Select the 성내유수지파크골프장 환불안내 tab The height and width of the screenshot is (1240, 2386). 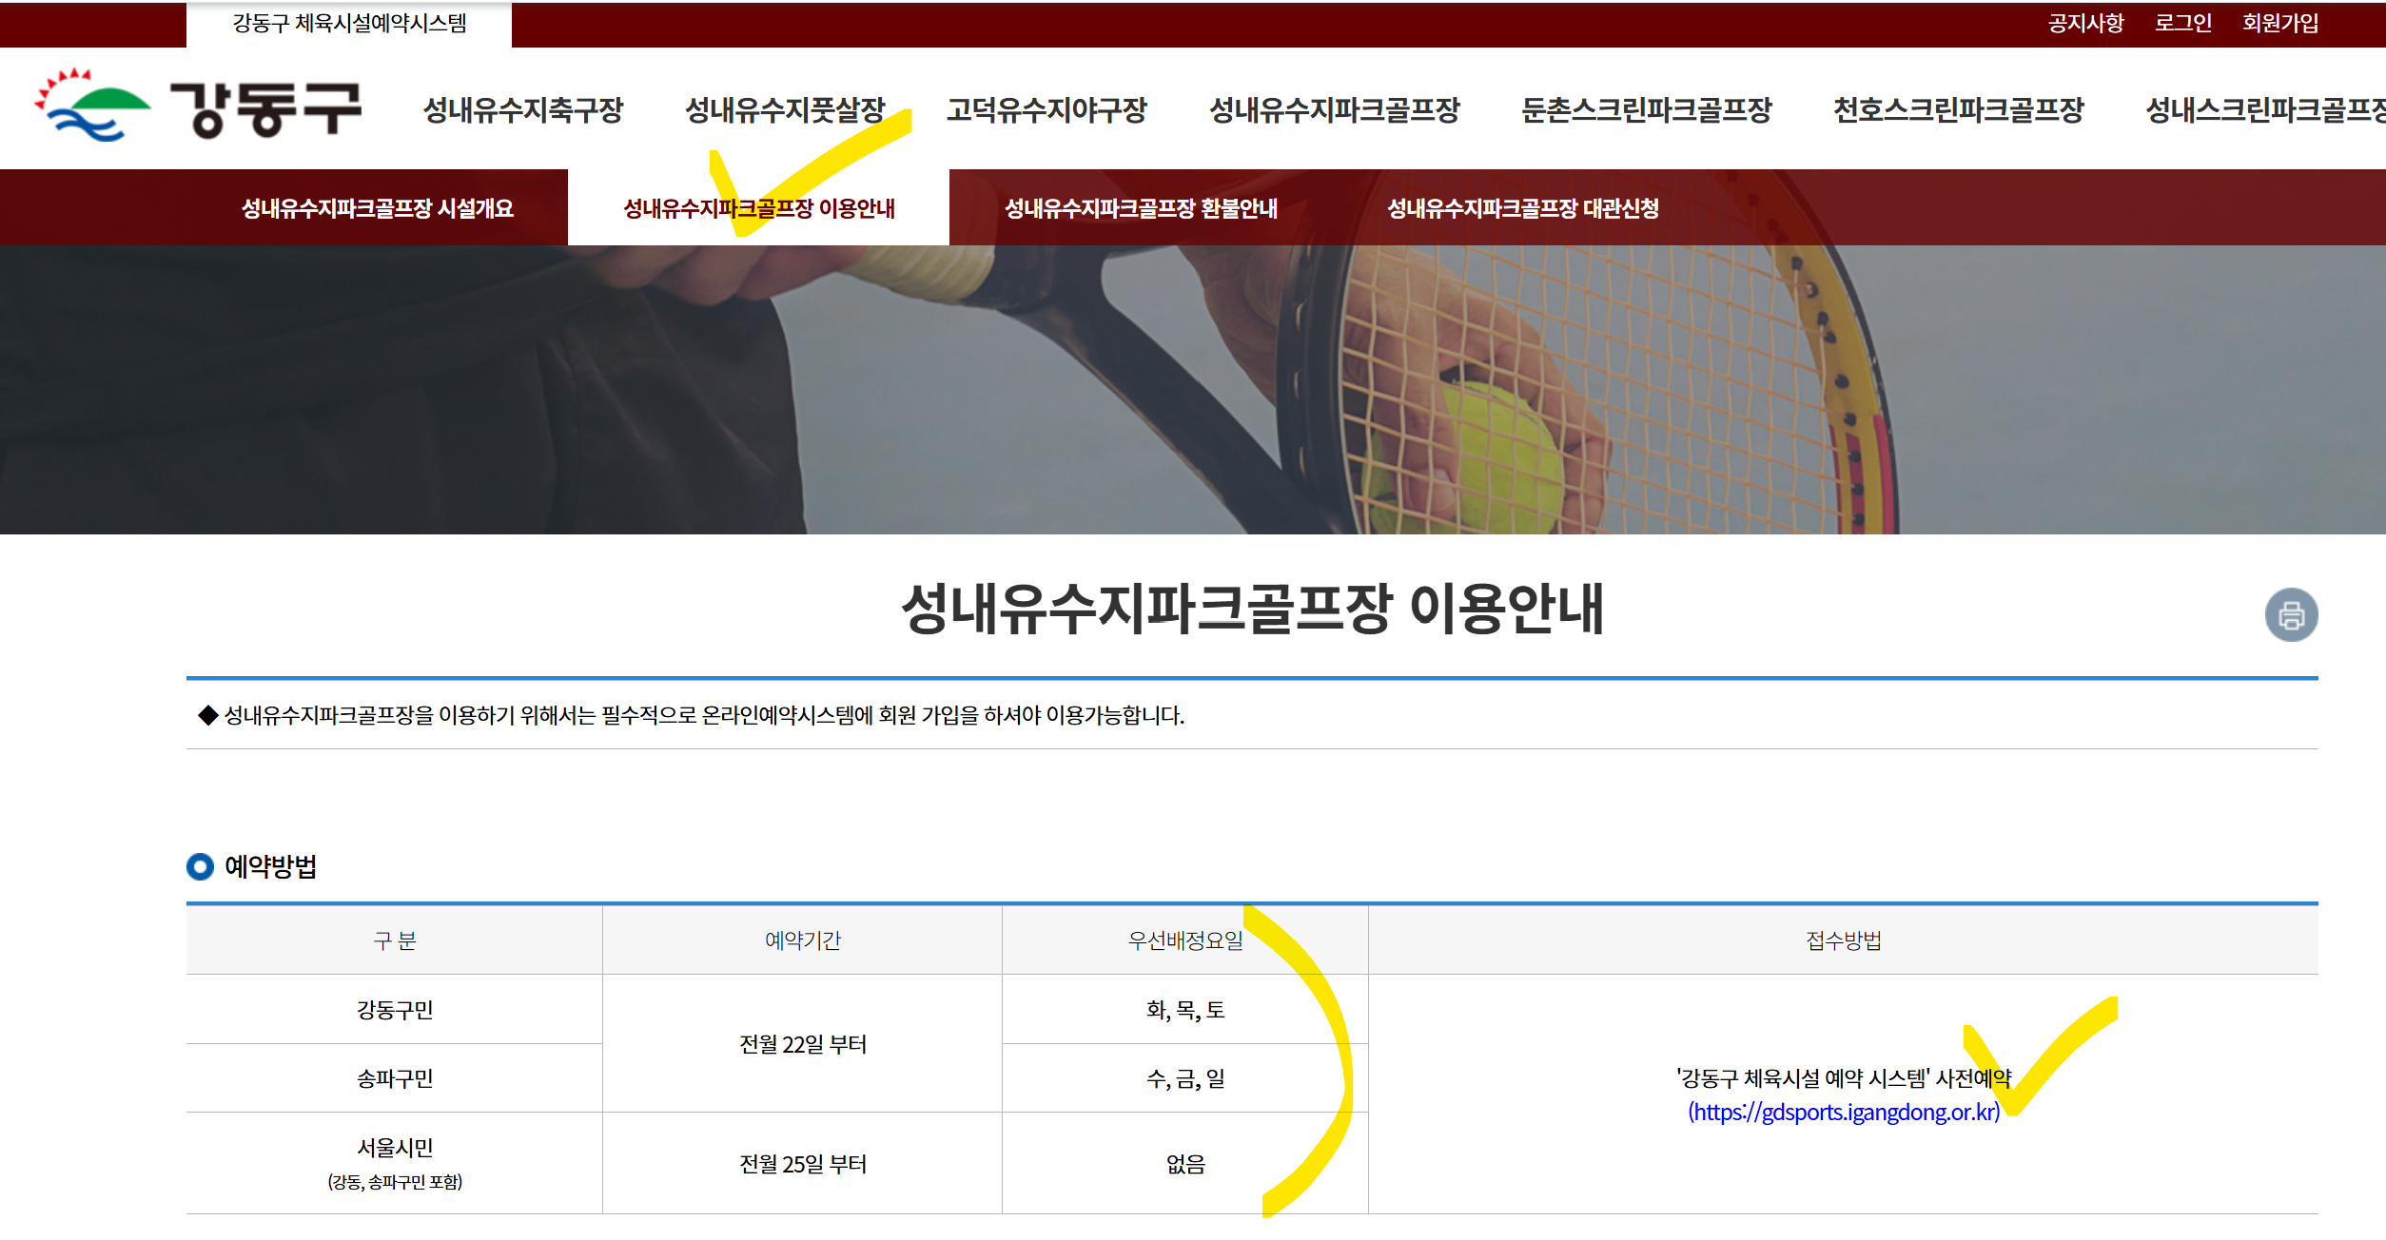point(1141,208)
